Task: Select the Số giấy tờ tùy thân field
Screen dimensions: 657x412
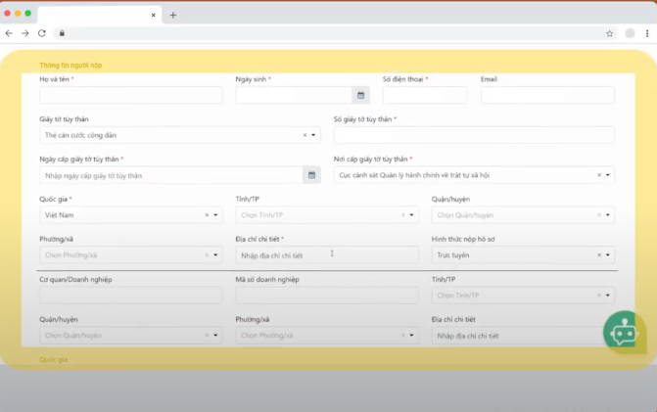Action: click(x=474, y=135)
